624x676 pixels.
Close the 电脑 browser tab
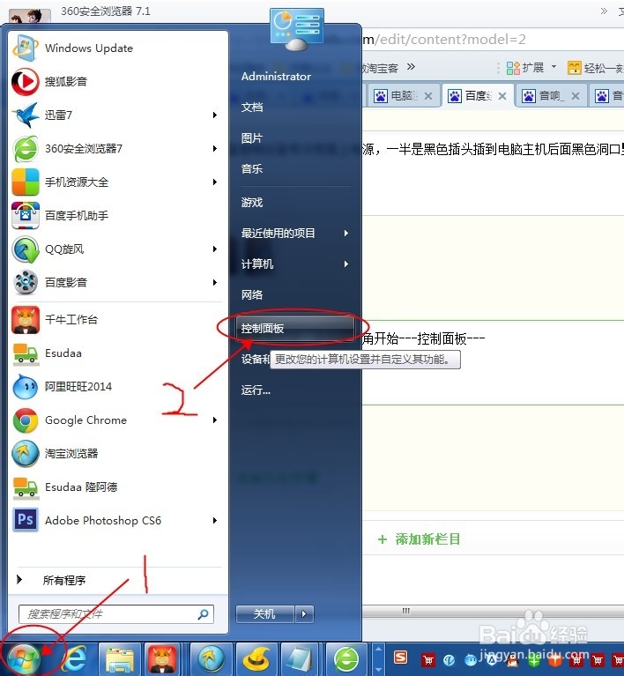[x=428, y=96]
